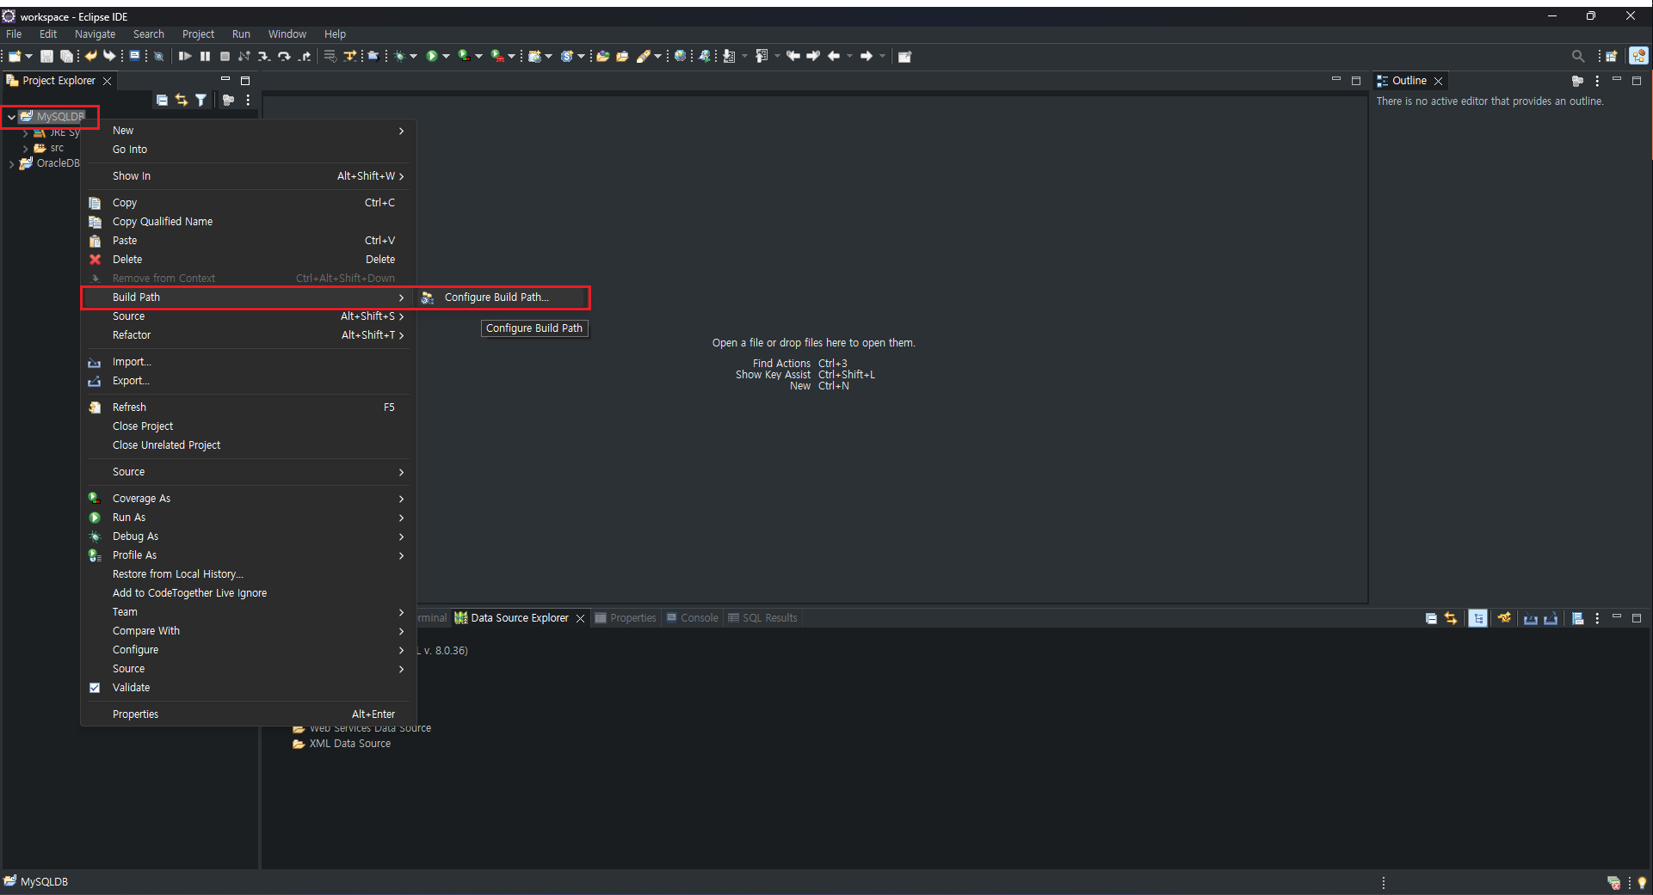
Task: Expand the src folder node
Action: coord(25,148)
